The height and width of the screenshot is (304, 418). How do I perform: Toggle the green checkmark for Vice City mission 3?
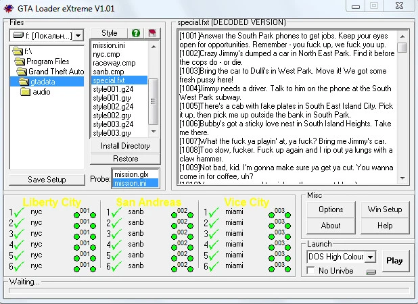coord(214,234)
